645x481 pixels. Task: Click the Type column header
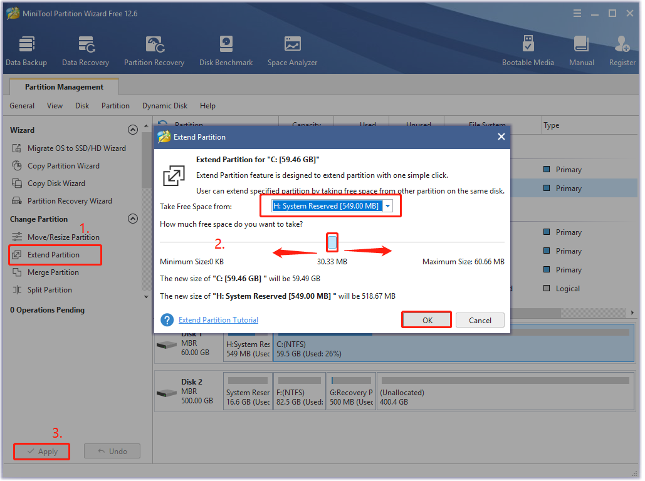(x=551, y=125)
